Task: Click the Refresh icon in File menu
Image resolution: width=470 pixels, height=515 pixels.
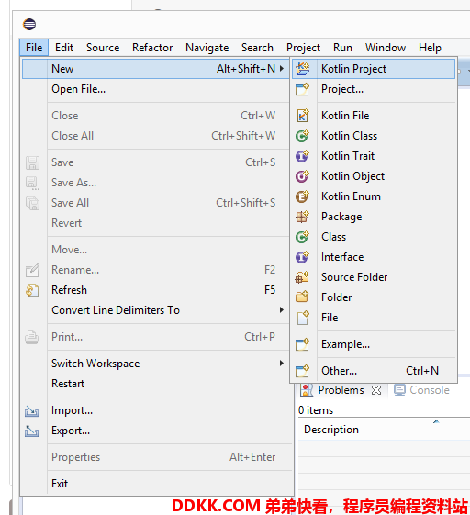Action: click(x=32, y=290)
